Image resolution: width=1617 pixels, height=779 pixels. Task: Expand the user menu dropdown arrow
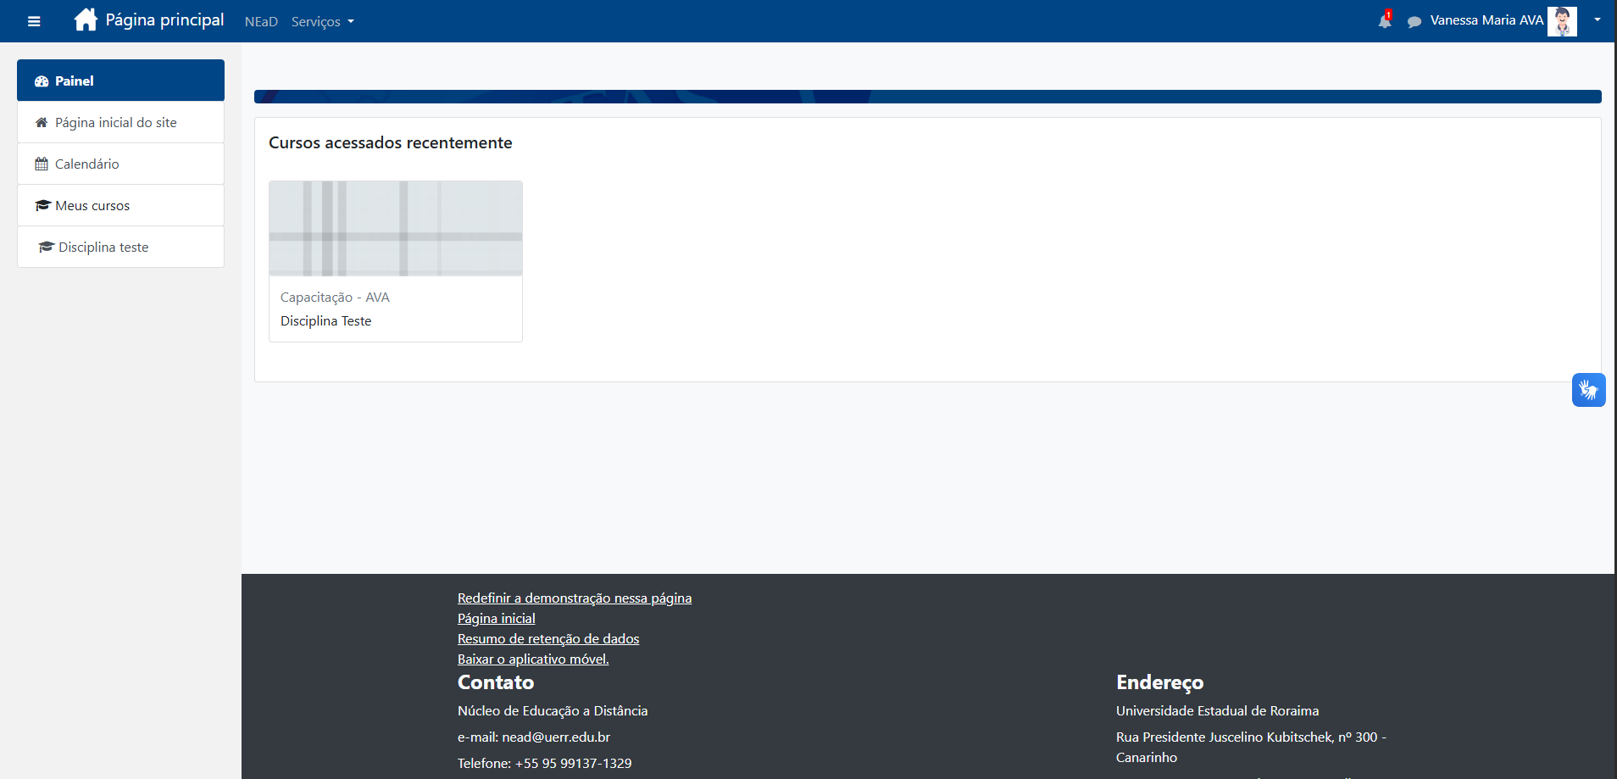pyautogui.click(x=1597, y=20)
